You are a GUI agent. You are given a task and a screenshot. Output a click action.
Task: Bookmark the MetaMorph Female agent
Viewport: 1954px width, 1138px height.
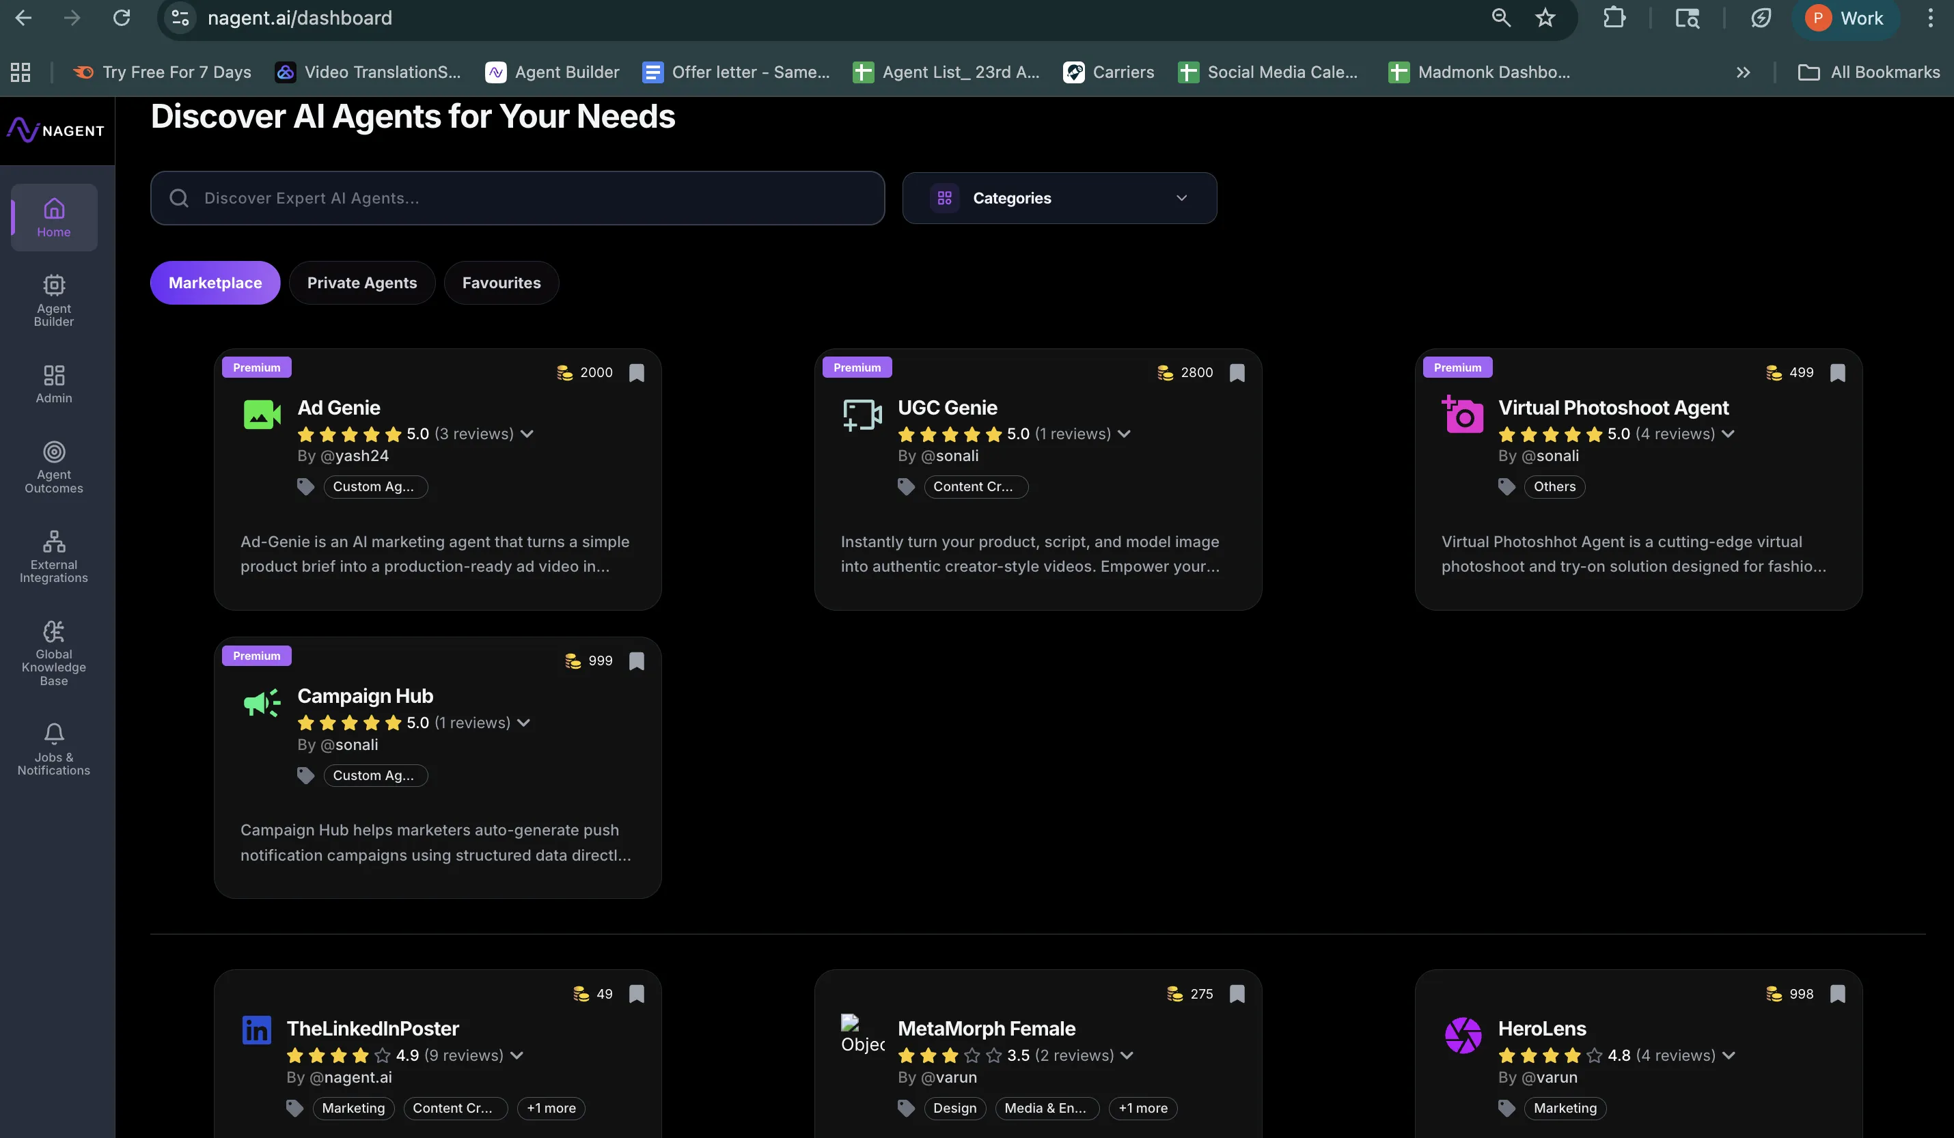click(x=1237, y=995)
